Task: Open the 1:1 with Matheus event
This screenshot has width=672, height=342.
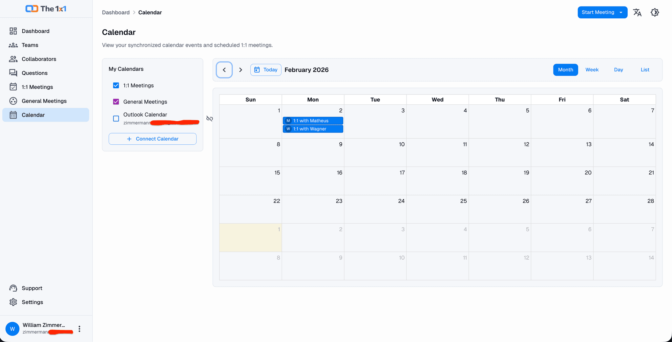Action: [312, 120]
